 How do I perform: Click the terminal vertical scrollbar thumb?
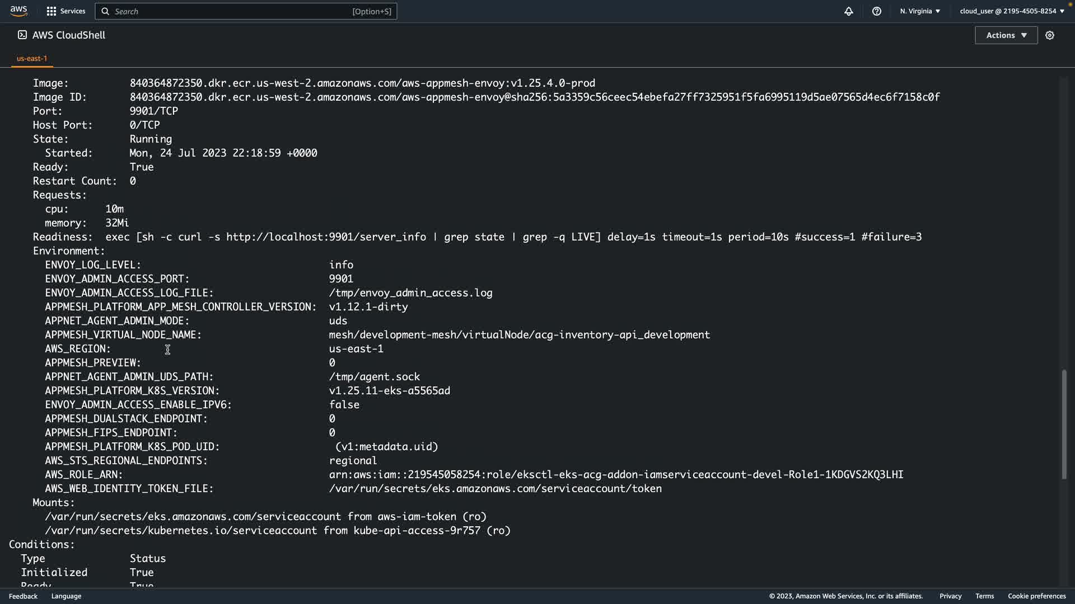[x=1064, y=424]
